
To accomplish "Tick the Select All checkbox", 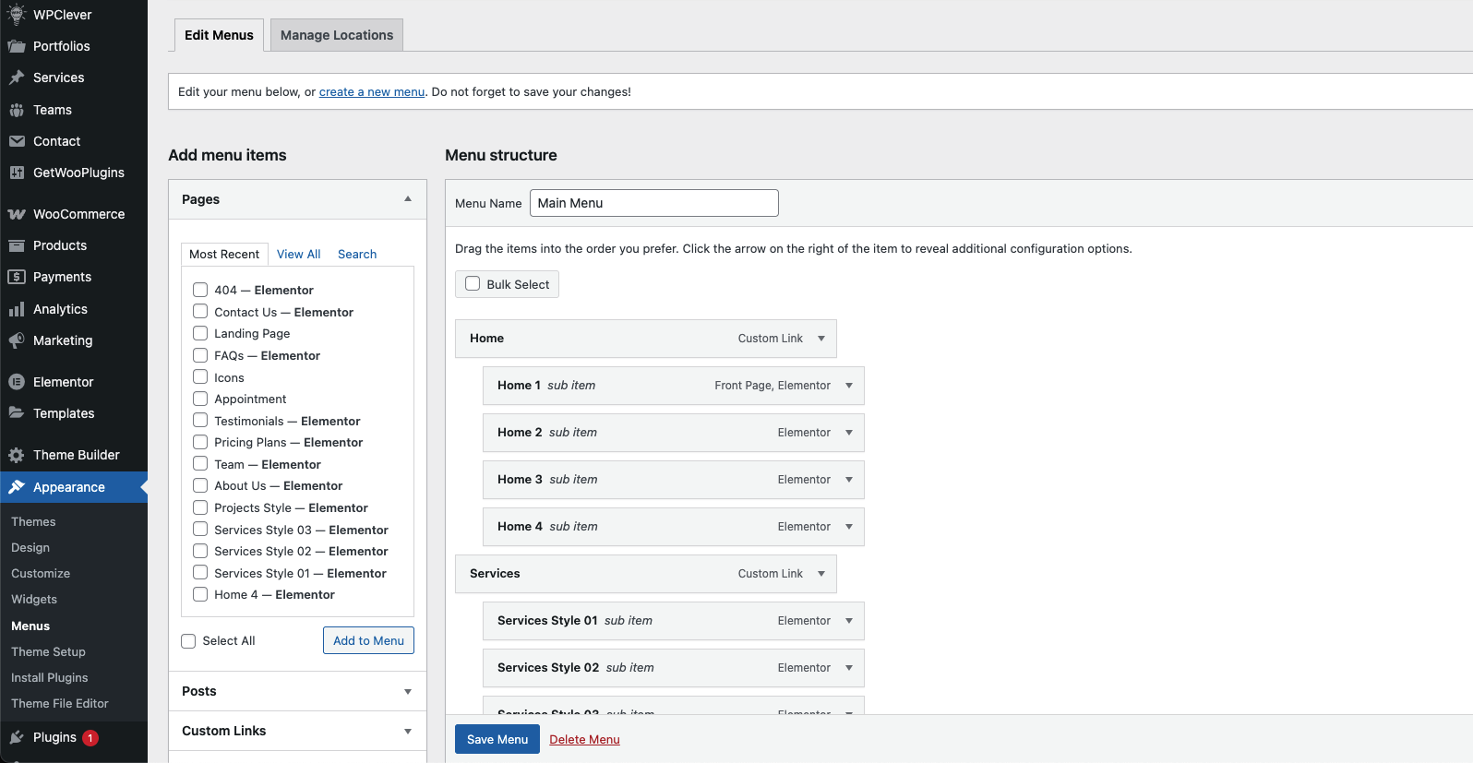I will [x=189, y=641].
